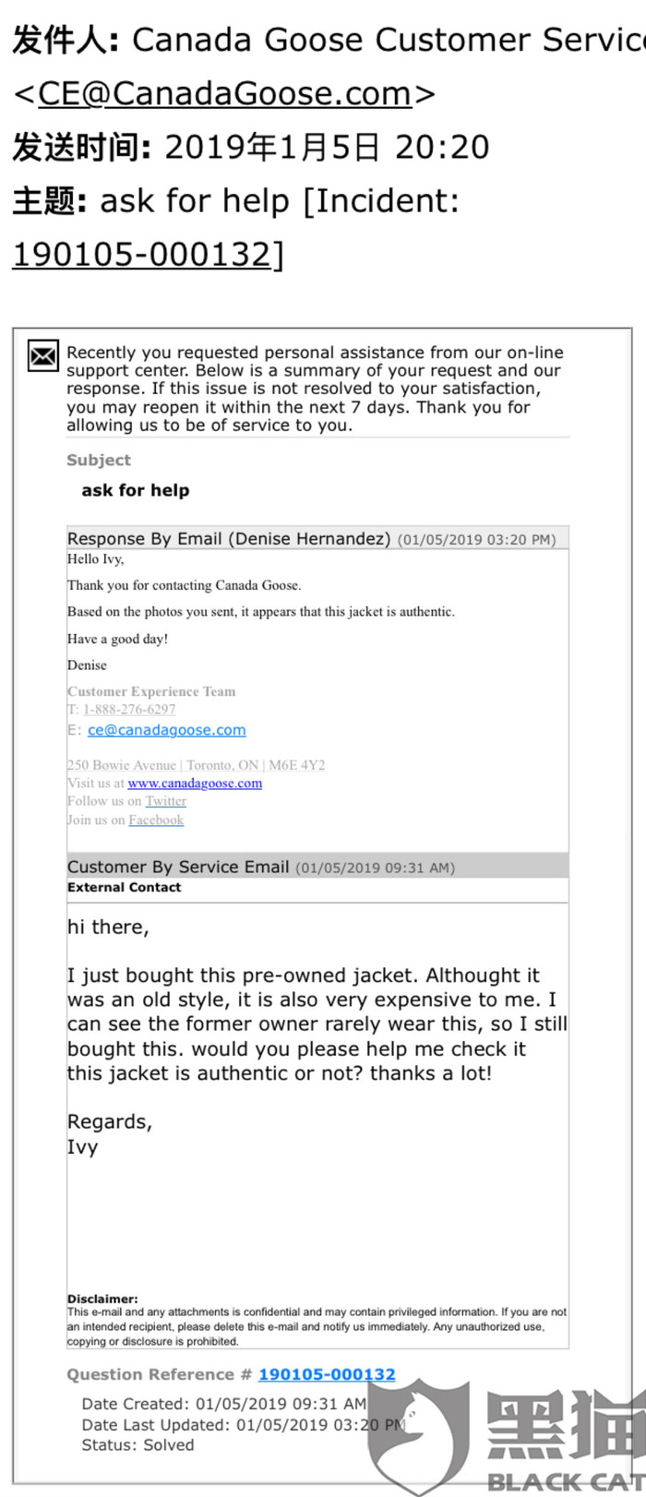The height and width of the screenshot is (1497, 646).
Task: Tap the Canada Goose Customer Service sender name
Action: pyautogui.click(x=388, y=40)
